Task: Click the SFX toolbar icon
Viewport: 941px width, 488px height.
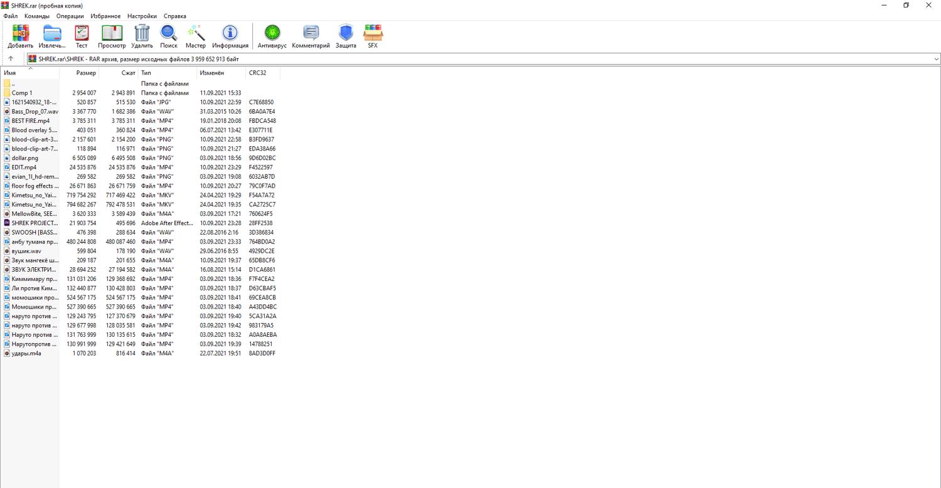Action: coord(373,33)
